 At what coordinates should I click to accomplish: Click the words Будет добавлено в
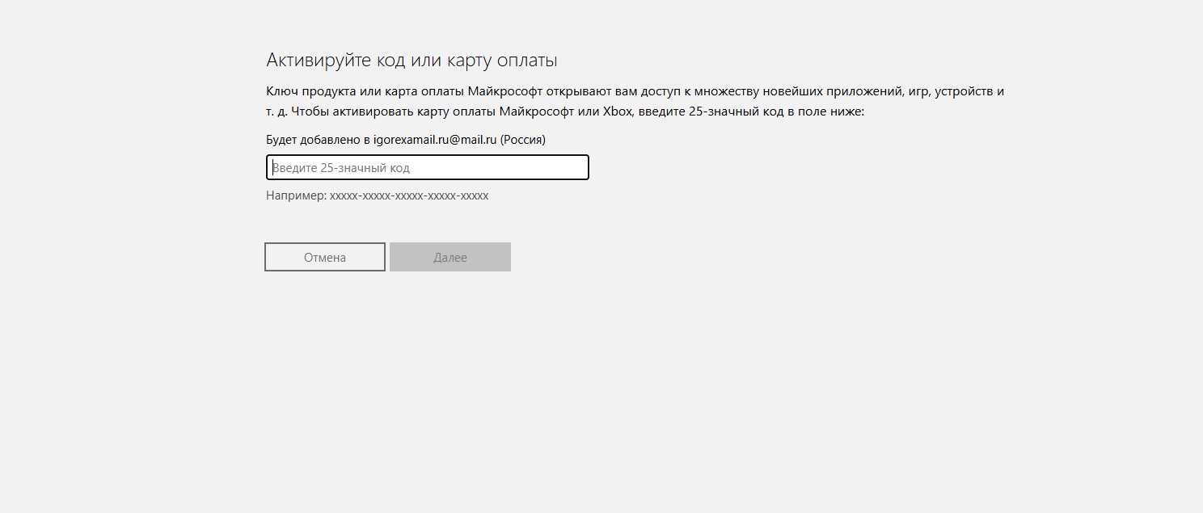tap(318, 140)
